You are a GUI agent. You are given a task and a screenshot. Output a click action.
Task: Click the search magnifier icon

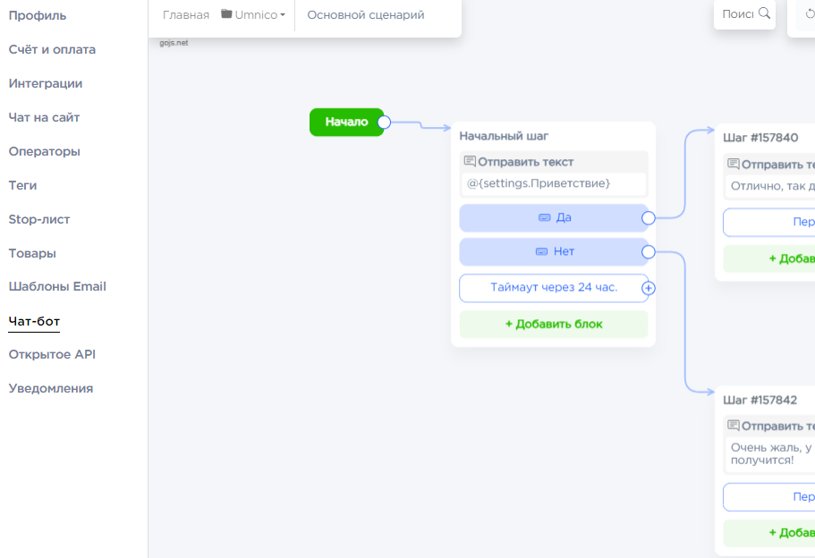click(x=764, y=13)
